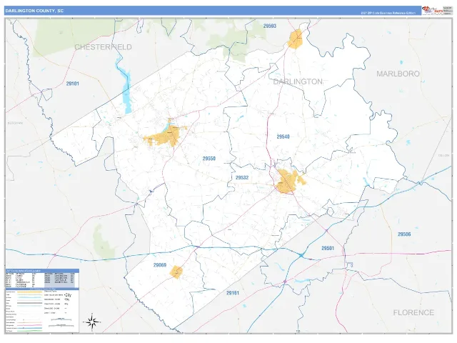Select the DARLINGTON COUNTY, SC title text
This screenshot has width=457, height=343.
coord(34,11)
